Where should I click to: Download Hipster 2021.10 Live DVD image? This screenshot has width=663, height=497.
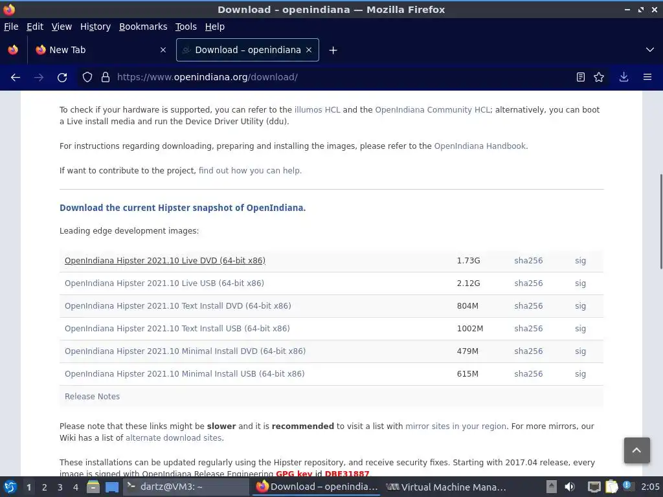[x=165, y=261]
